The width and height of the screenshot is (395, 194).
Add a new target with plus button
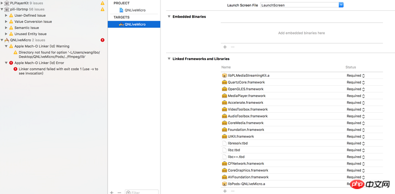pyautogui.click(x=112, y=193)
